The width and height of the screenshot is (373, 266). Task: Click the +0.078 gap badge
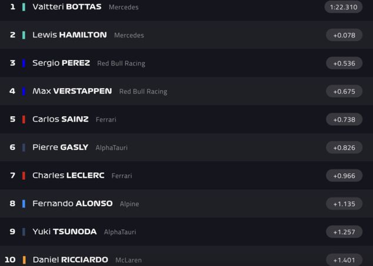coord(344,35)
